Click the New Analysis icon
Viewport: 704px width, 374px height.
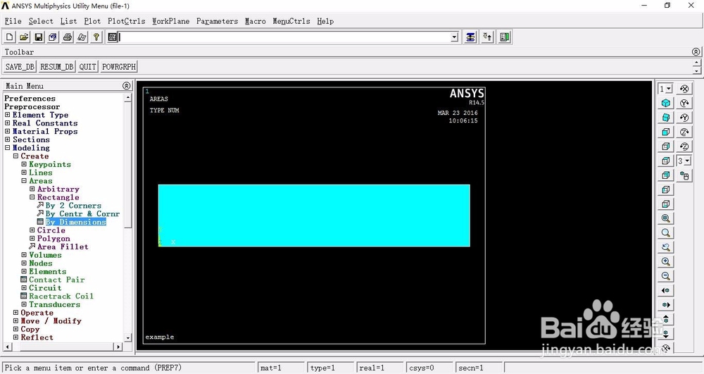pos(9,37)
